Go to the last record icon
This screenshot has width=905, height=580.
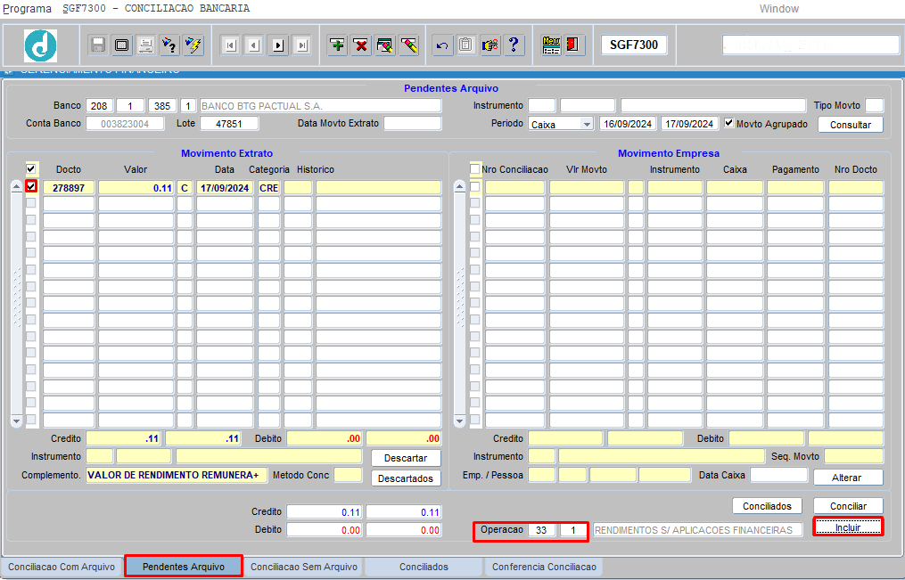(x=302, y=45)
